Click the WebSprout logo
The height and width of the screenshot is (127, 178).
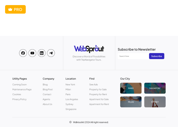89,49
